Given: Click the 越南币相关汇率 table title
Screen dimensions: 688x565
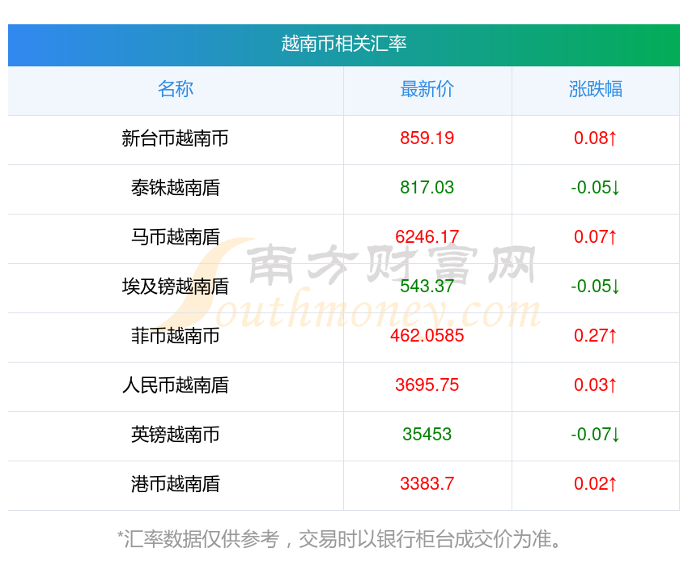Looking at the screenshot, I should point(344,44).
